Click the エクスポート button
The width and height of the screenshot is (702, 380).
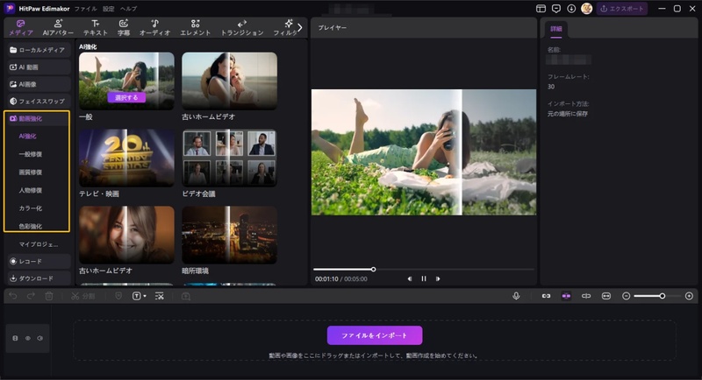tap(622, 8)
